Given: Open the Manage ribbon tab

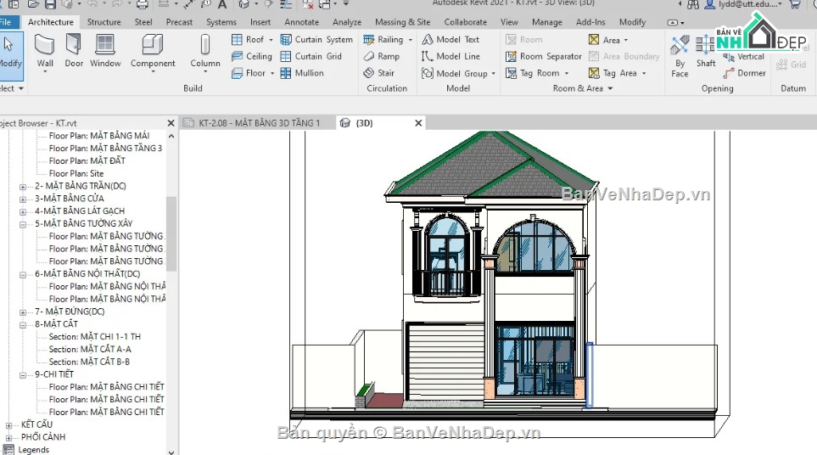Looking at the screenshot, I should click(x=546, y=22).
